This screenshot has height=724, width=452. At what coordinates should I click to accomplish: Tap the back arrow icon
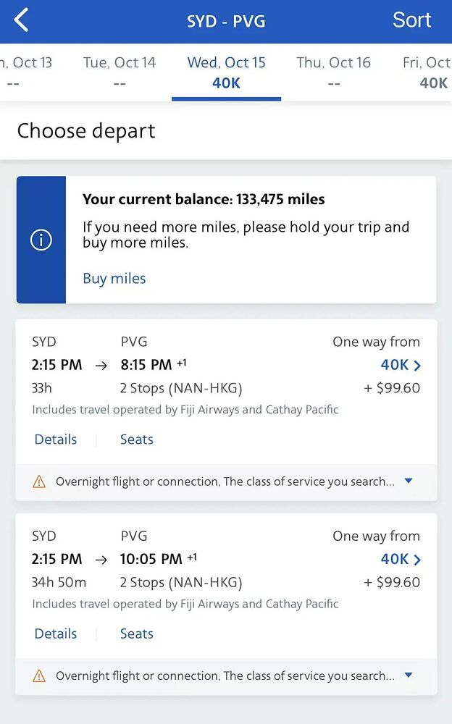[x=22, y=20]
